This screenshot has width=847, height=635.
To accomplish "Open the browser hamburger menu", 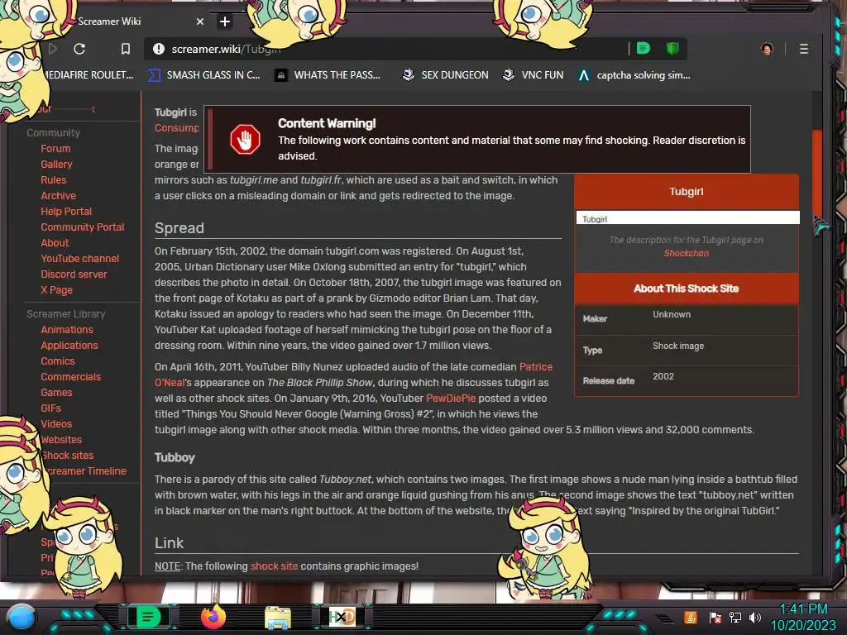I will (x=804, y=49).
